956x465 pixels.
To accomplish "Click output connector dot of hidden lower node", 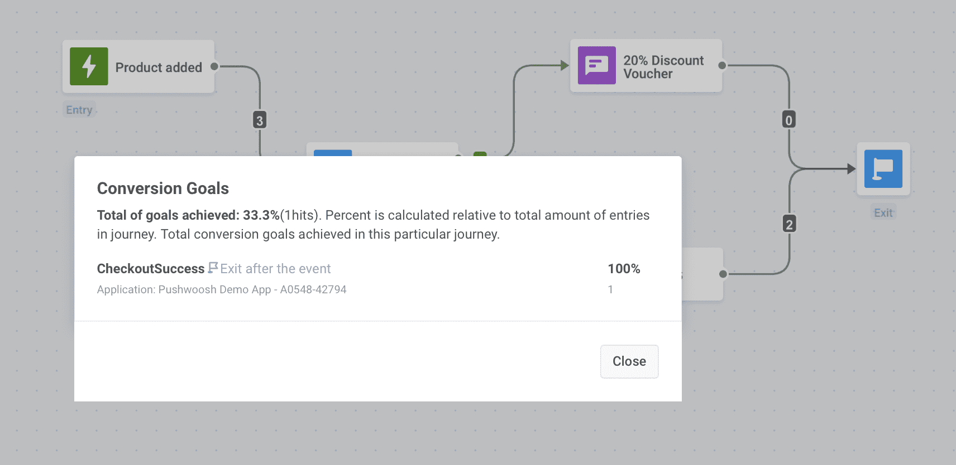I will tap(723, 274).
